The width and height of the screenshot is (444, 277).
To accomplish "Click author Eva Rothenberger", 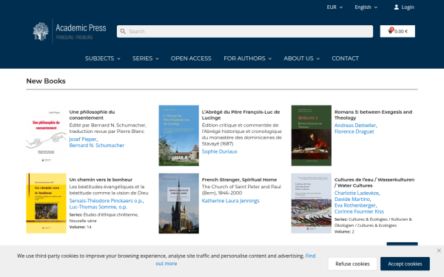I will (x=355, y=205).
